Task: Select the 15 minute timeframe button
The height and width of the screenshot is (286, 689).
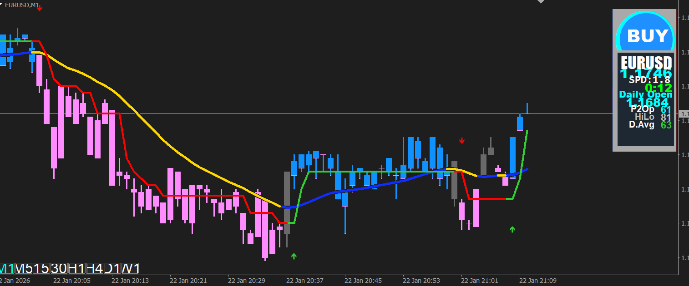Action: [x=41, y=268]
